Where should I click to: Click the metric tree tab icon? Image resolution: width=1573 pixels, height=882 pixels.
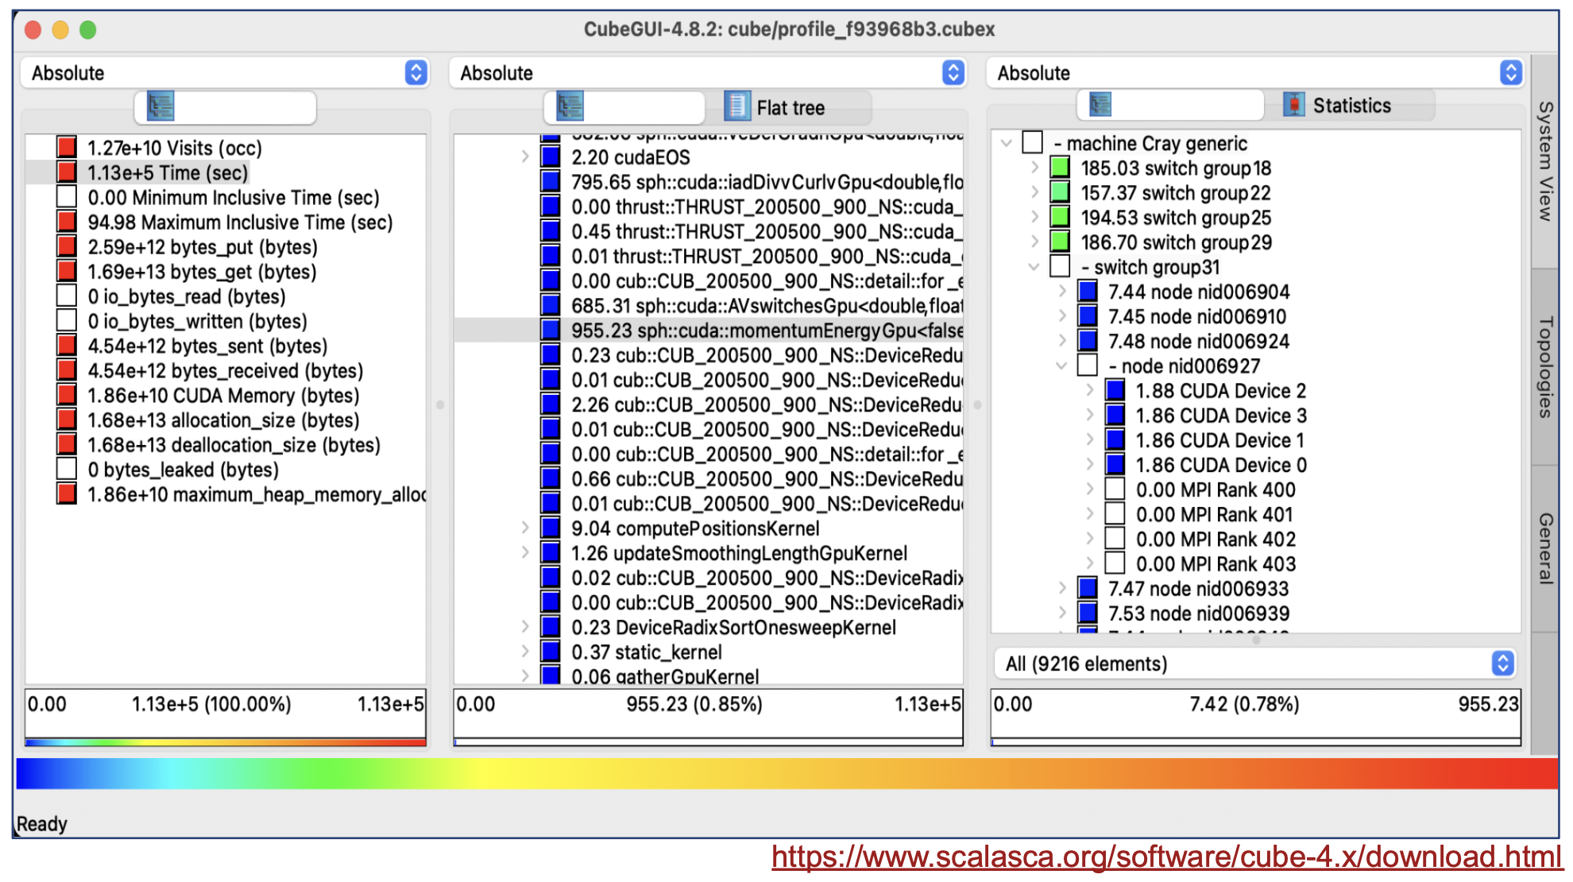[x=160, y=106]
